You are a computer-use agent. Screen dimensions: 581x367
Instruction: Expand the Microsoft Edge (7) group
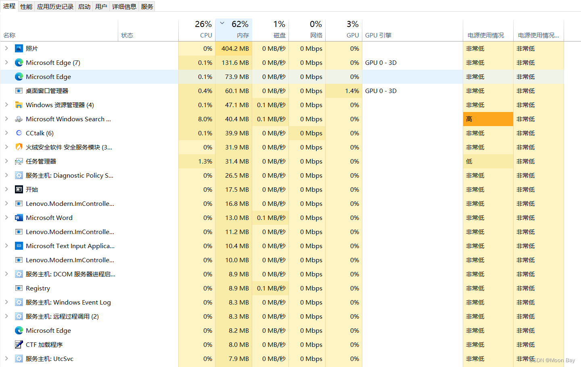point(6,62)
